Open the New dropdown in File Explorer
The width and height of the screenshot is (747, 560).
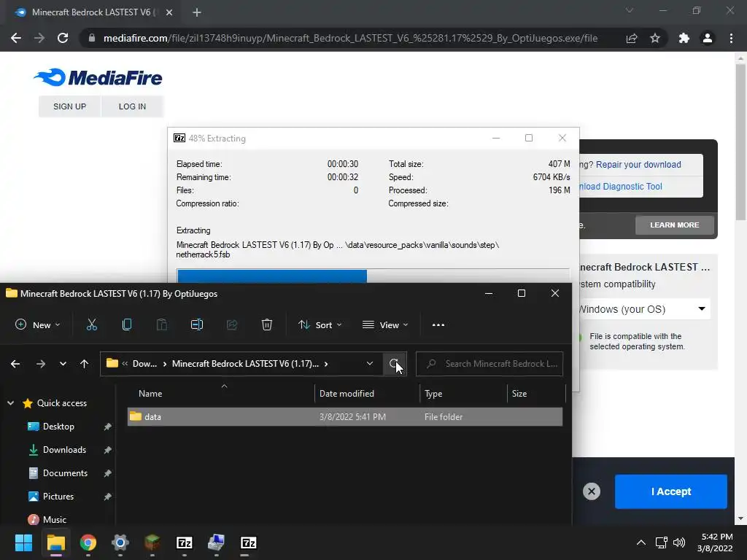coord(38,324)
